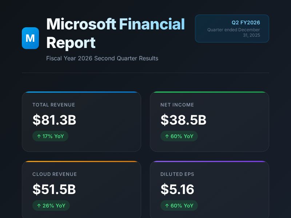The image size is (291, 218).
Task: Click the Microsoft Financial Report title
Action: coord(115,33)
